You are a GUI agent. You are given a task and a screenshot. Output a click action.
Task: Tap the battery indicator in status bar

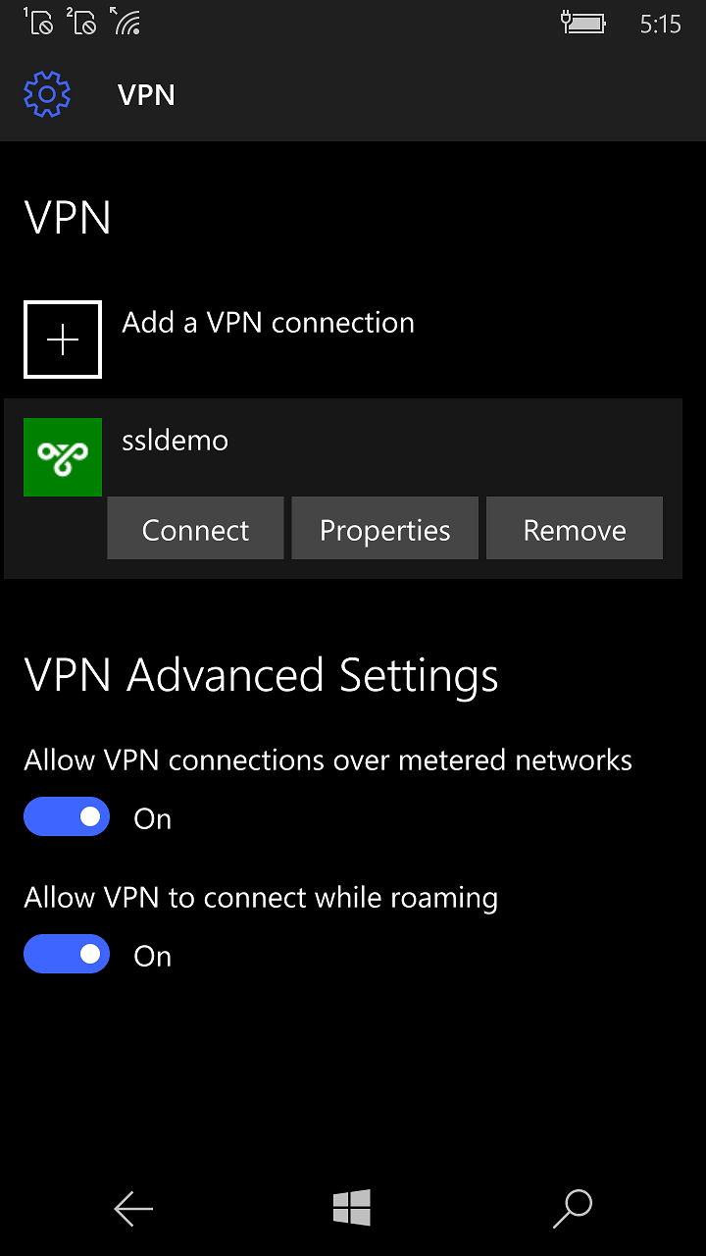pos(585,22)
